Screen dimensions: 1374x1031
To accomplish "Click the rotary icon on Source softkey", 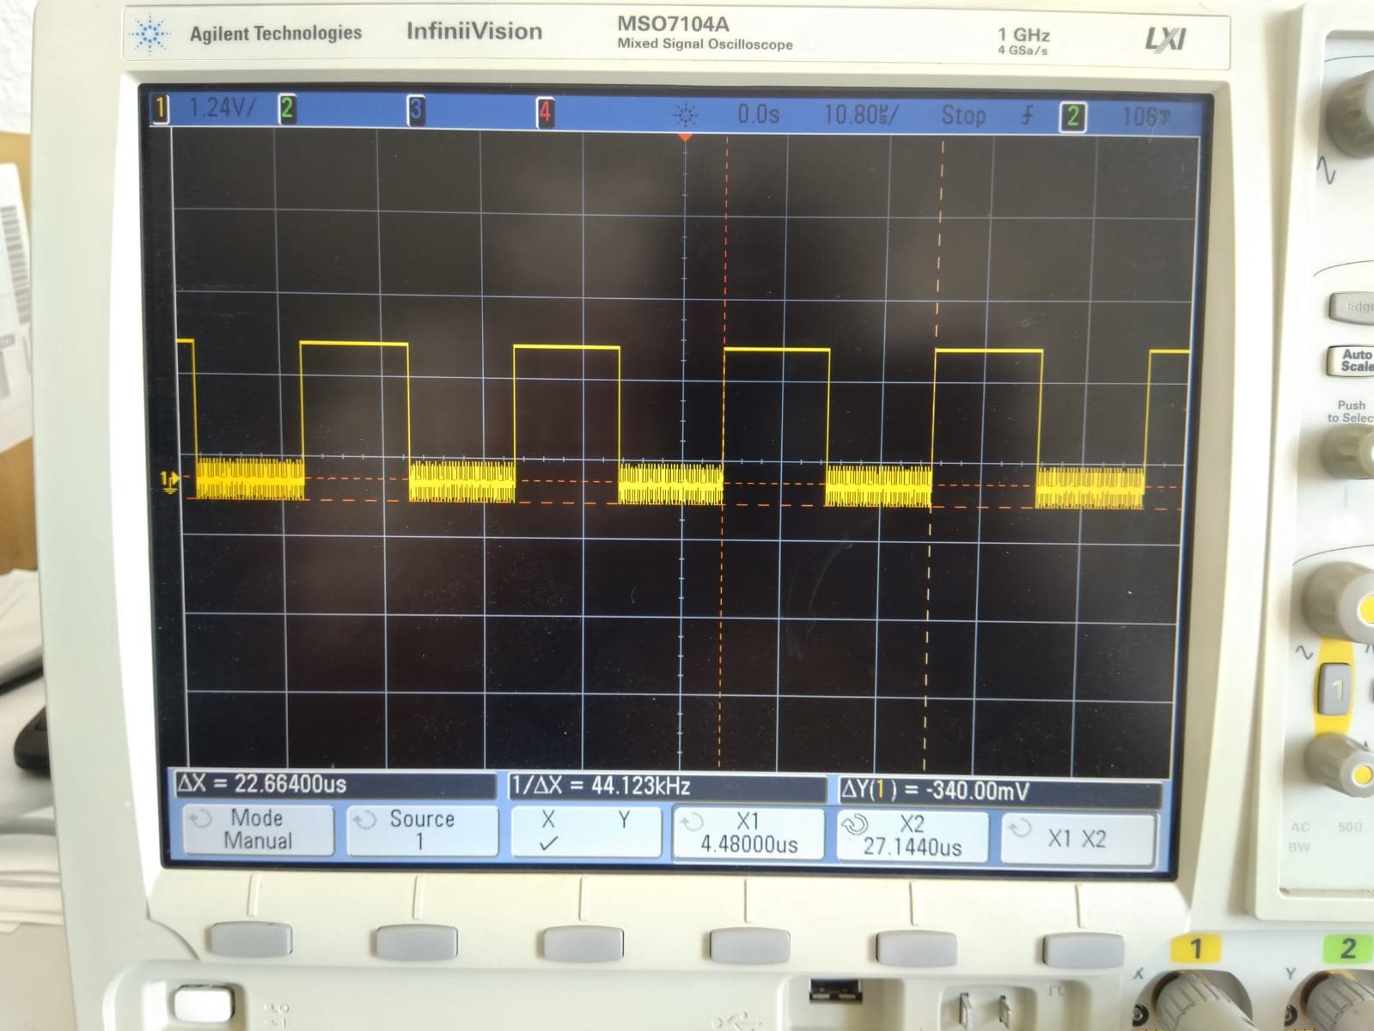I will [364, 820].
